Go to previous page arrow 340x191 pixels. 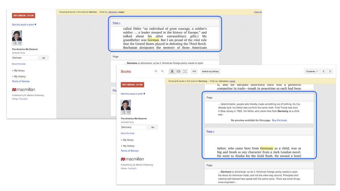point(324,71)
